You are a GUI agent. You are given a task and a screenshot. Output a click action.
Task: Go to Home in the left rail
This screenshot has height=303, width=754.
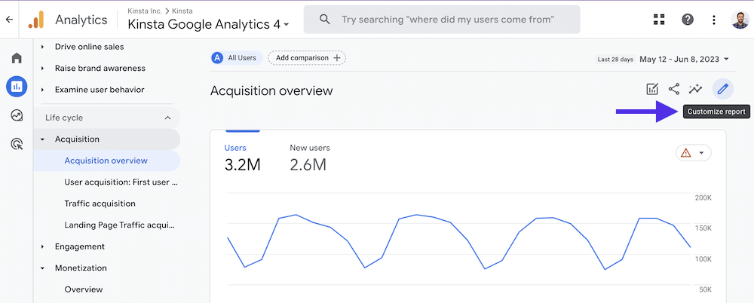click(17, 58)
